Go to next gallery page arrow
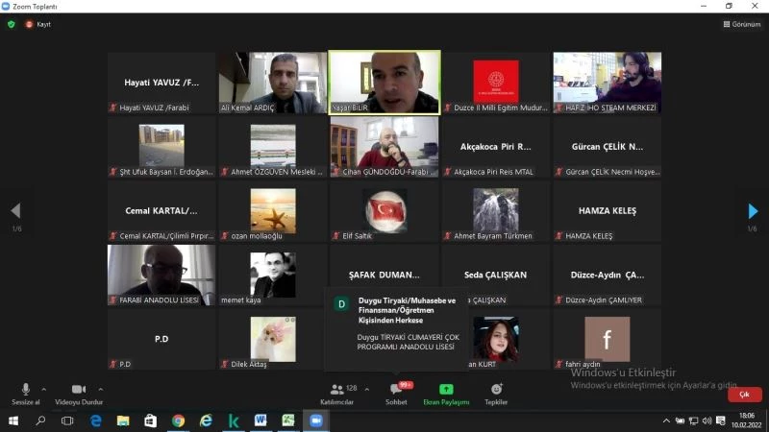 coord(753,211)
